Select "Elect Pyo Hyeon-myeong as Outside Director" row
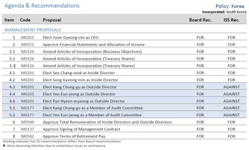Viewport: 249px width, 150px height. tap(84, 101)
